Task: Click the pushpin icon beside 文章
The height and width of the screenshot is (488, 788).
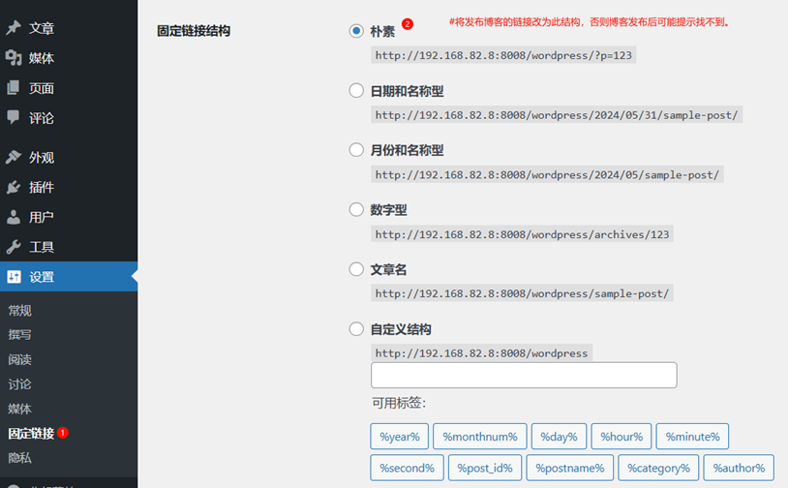Action: coord(14,28)
